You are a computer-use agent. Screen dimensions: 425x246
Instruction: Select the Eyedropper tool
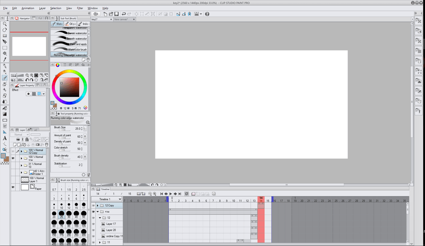click(x=5, y=59)
